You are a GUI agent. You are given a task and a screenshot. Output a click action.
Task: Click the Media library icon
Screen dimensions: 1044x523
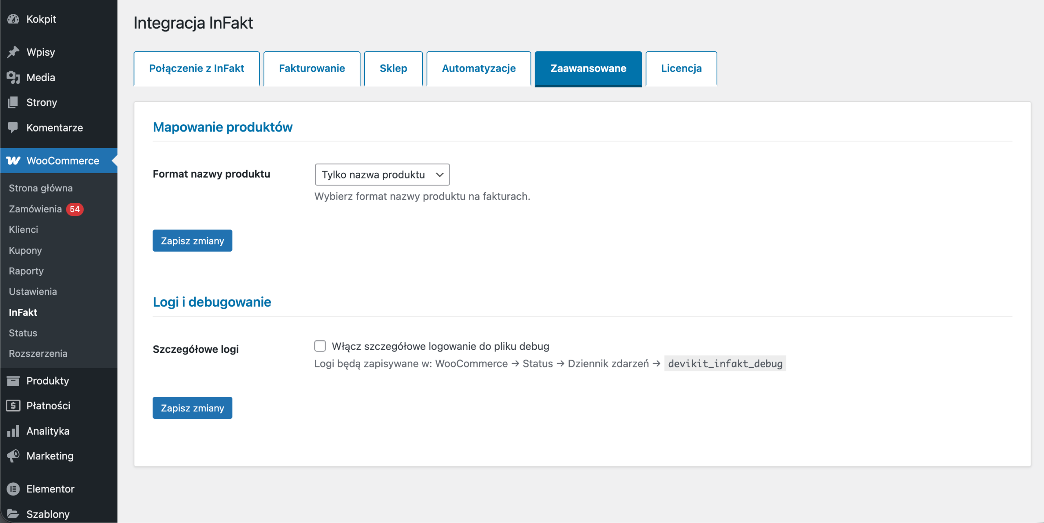tap(13, 77)
